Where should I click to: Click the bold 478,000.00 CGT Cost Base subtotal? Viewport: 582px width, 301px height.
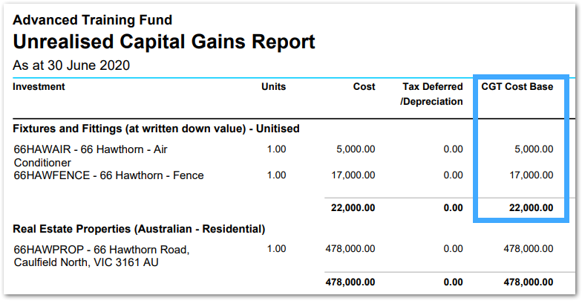[x=529, y=282]
